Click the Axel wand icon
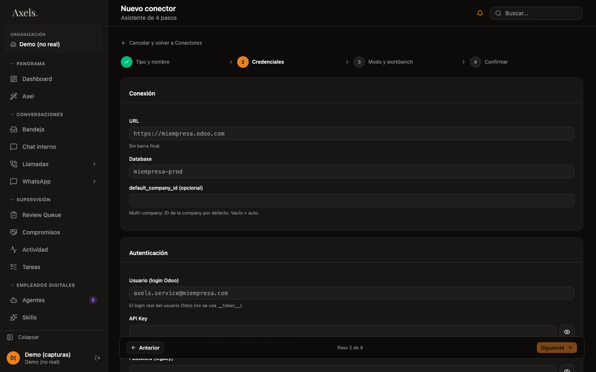Viewport: 596px width, 372px height. pyautogui.click(x=14, y=96)
